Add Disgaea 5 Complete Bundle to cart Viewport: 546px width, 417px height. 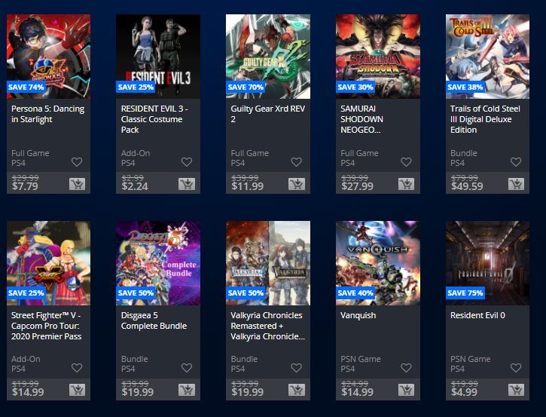tap(187, 390)
